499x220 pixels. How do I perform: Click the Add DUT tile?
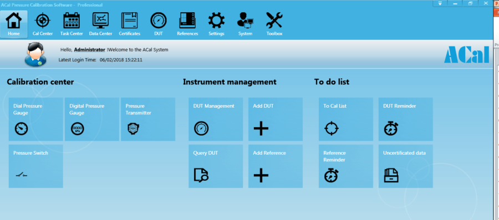point(276,119)
